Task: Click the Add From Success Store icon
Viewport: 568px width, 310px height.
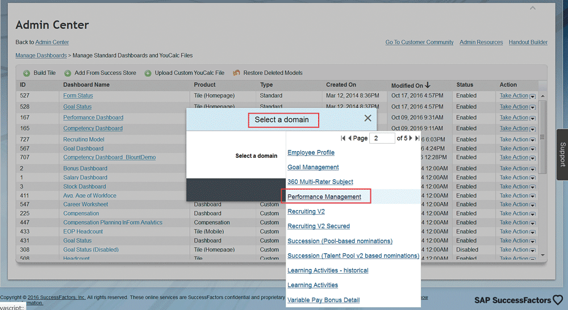Action: pos(68,73)
